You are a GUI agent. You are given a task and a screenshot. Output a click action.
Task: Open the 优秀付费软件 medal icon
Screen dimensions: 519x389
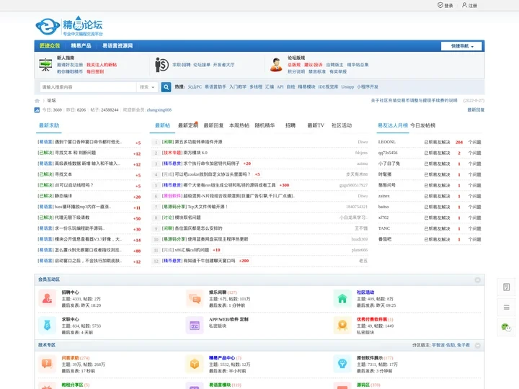pos(342,326)
